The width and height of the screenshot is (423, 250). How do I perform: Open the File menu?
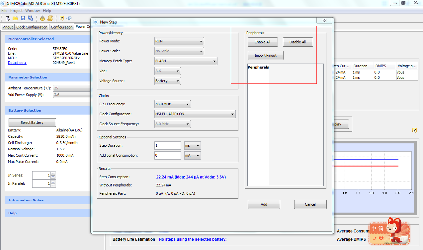[4, 11]
